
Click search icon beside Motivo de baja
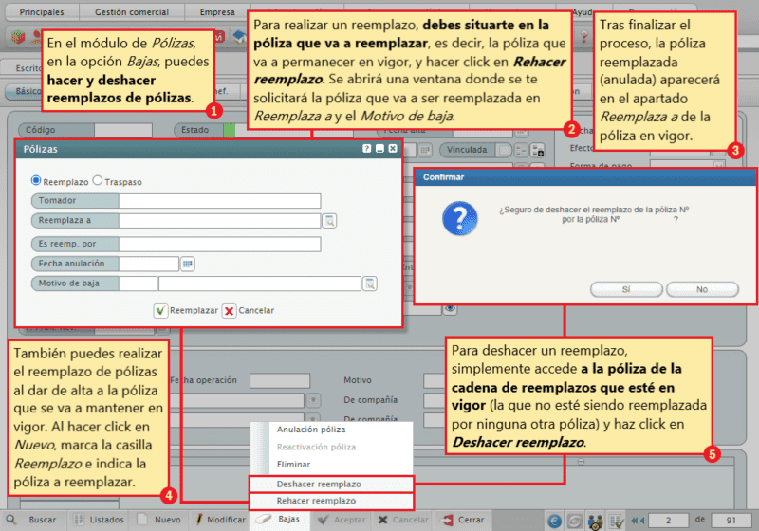(x=370, y=284)
